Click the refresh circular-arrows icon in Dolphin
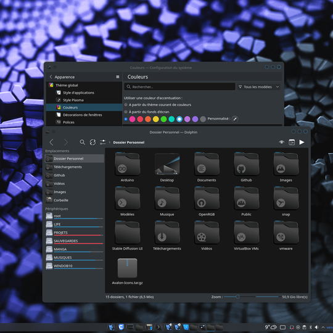Image resolution: width=333 pixels, height=333 pixels. pyautogui.click(x=92, y=142)
